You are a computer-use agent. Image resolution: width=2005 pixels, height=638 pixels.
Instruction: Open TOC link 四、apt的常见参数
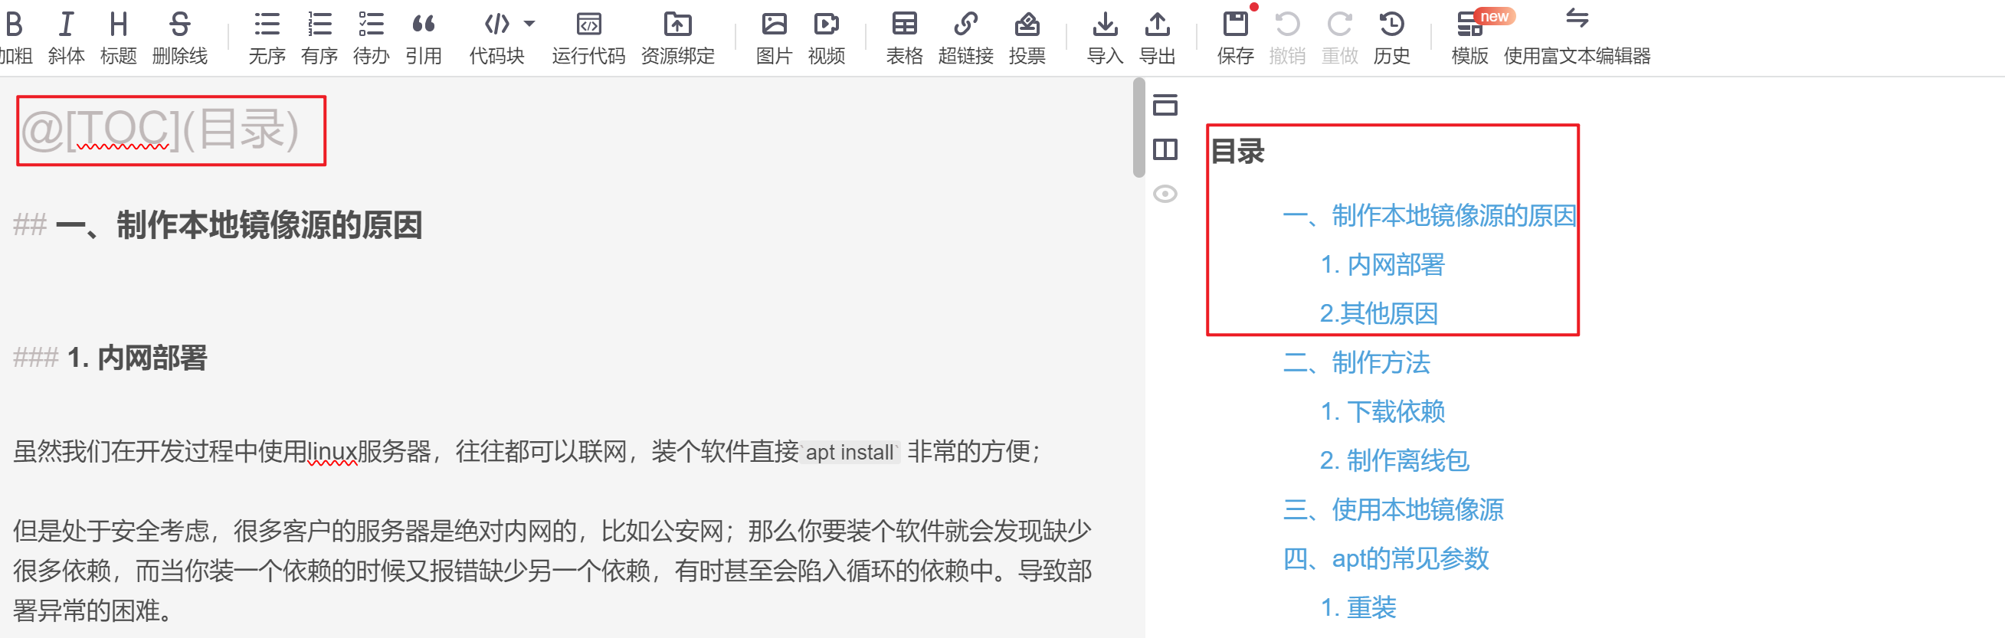point(1385,558)
